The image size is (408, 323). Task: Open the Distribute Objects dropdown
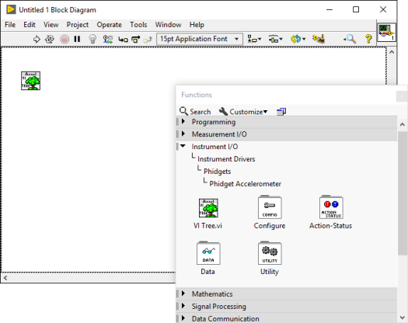[x=276, y=39]
